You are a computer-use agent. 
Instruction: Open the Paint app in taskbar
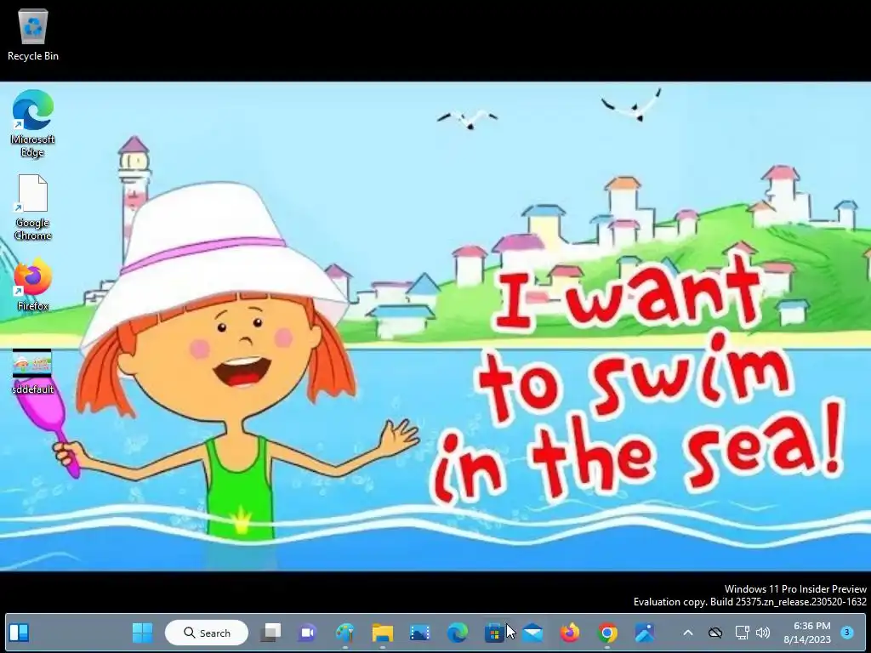(345, 633)
